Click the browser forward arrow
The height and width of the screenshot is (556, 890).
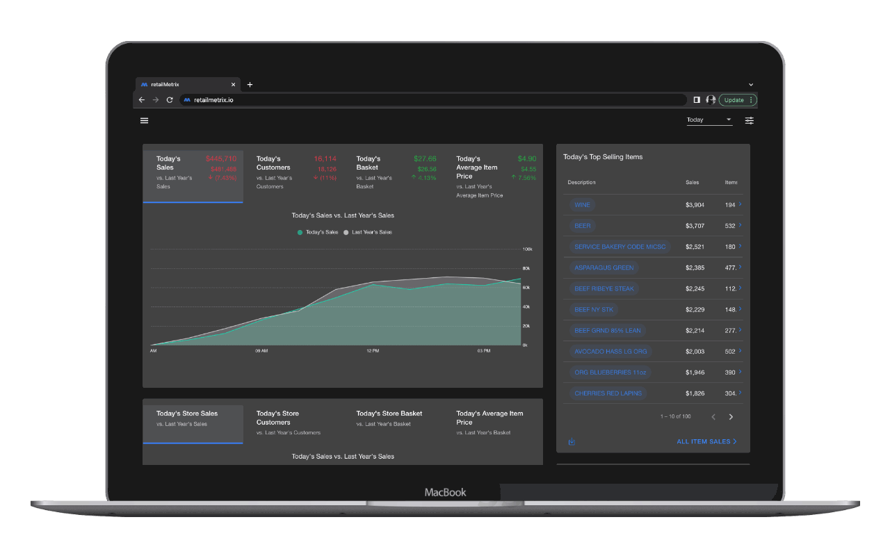tap(155, 99)
